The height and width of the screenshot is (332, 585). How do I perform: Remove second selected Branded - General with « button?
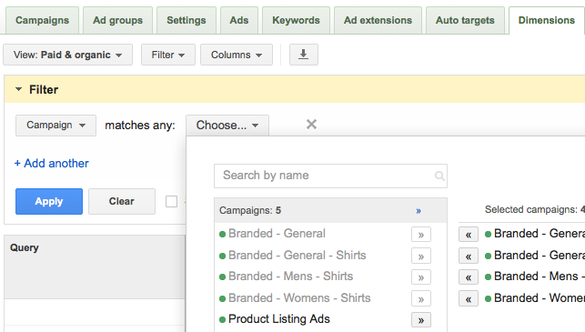pos(469,257)
